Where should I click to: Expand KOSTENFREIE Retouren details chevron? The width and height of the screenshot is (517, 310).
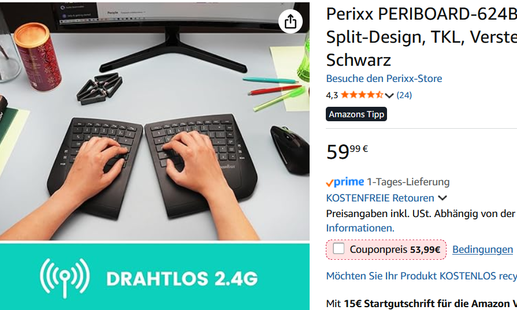(442, 198)
